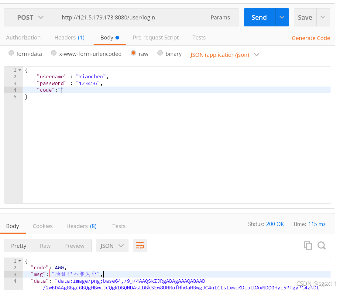The height and width of the screenshot is (290, 340).
Task: Collapse the response JSON fold arrow on line 1
Action: coord(20,261)
